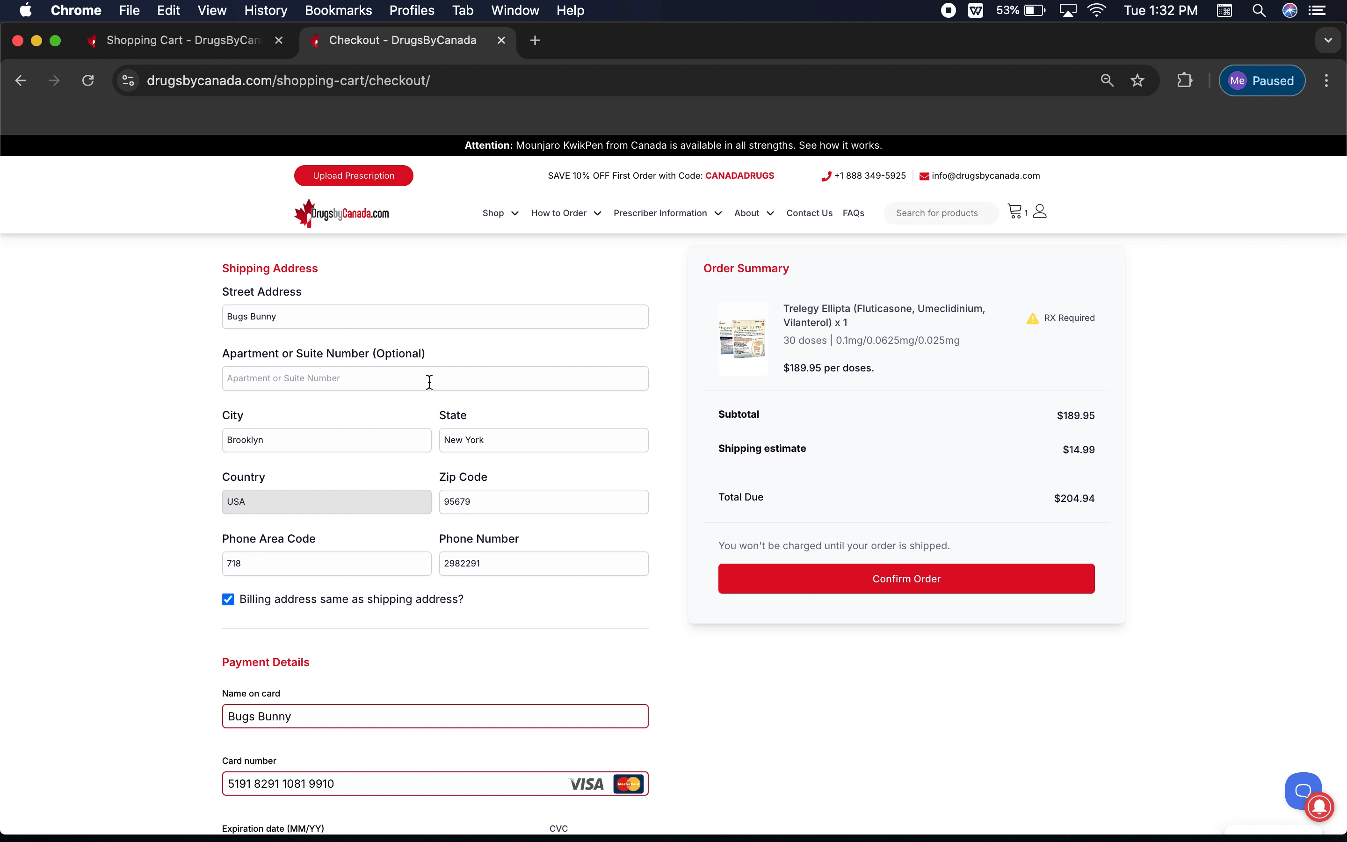Click the Upload Prescription button
The height and width of the screenshot is (842, 1347).
pos(354,175)
